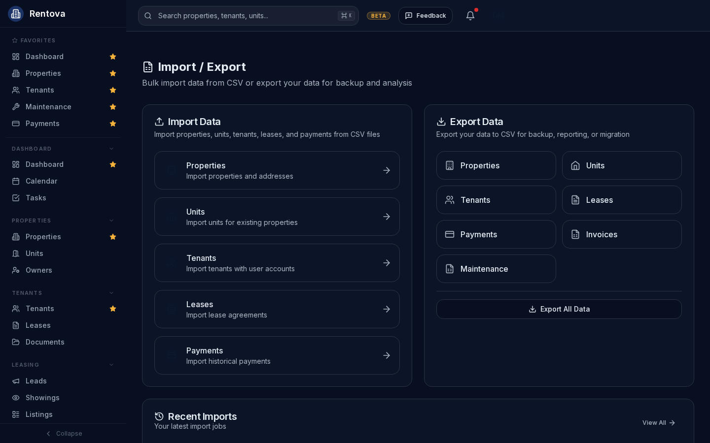
Task: Click the Maintenance wrench icon in Favorites
Action: pyautogui.click(x=16, y=107)
